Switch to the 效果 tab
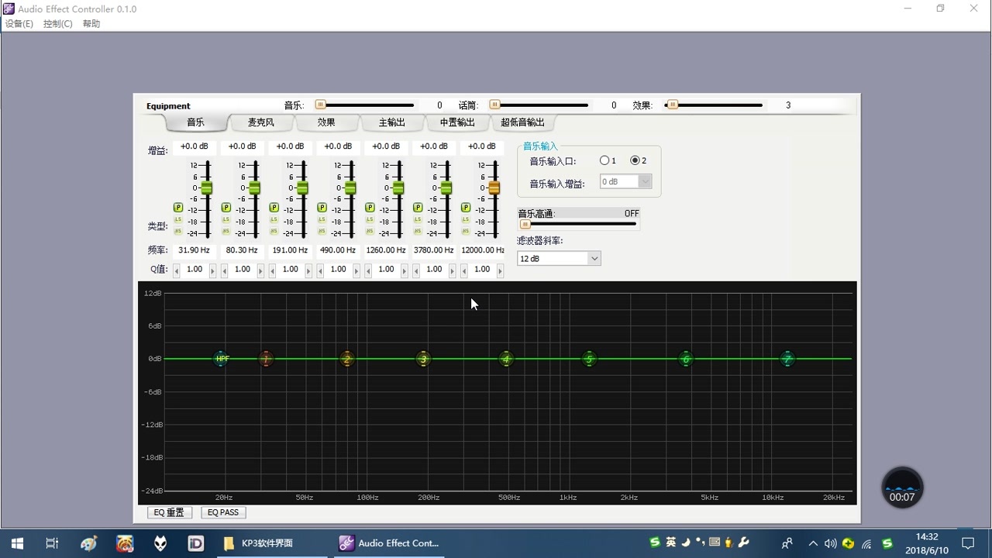This screenshot has width=992, height=558. 326,122
